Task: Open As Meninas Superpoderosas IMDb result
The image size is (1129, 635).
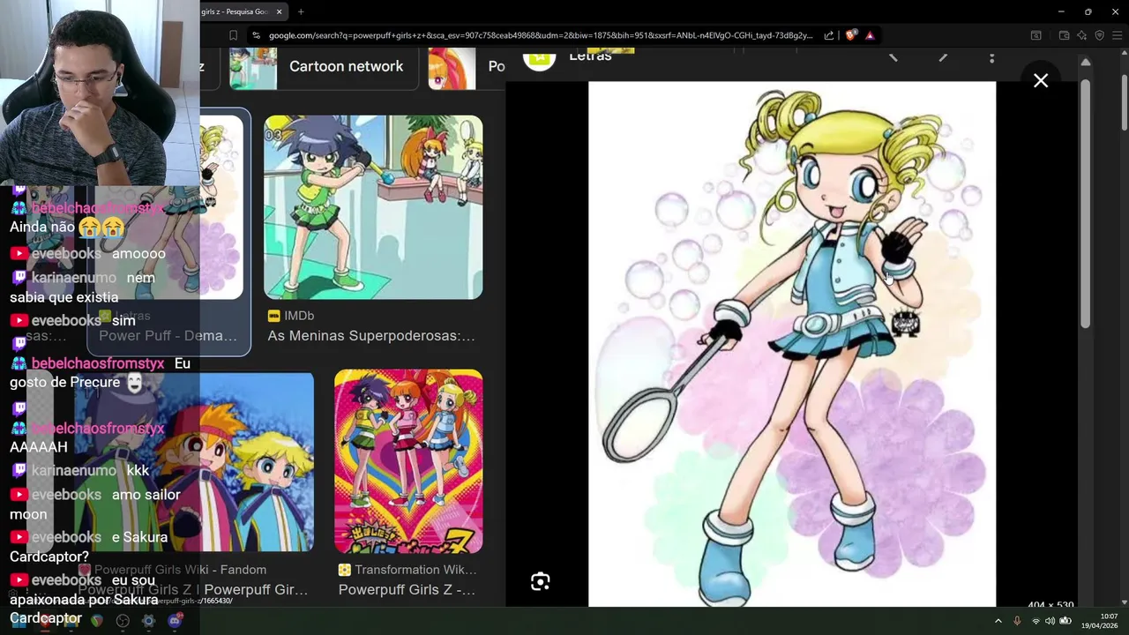Action: [371, 336]
